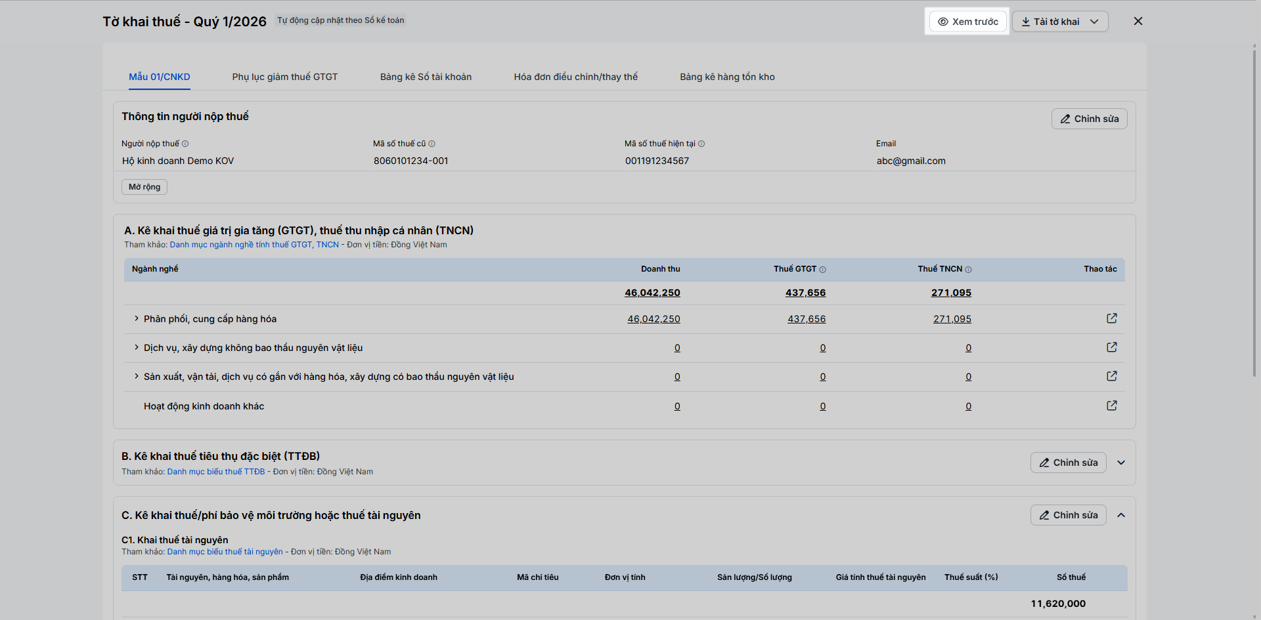1261x620 pixels.
Task: Open external link for Dịch vụ, xây dựng row
Action: pyautogui.click(x=1111, y=347)
